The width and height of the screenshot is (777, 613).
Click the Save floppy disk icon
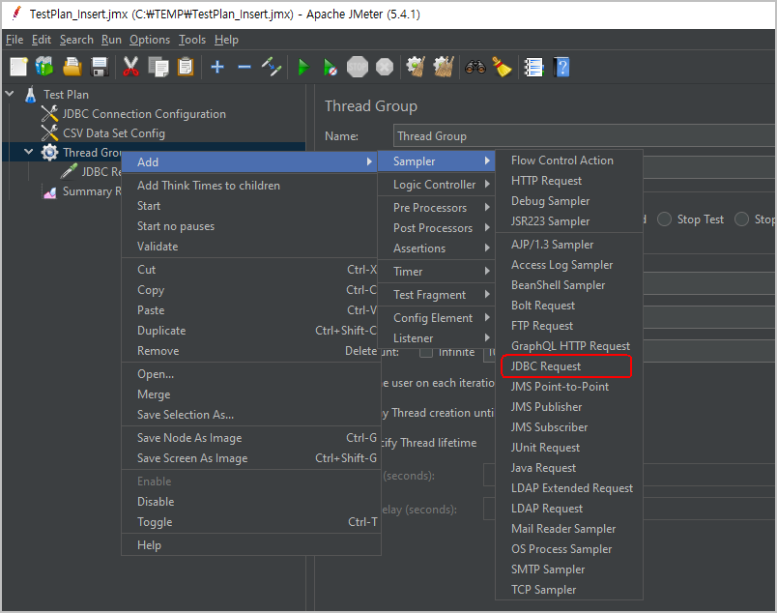click(100, 67)
